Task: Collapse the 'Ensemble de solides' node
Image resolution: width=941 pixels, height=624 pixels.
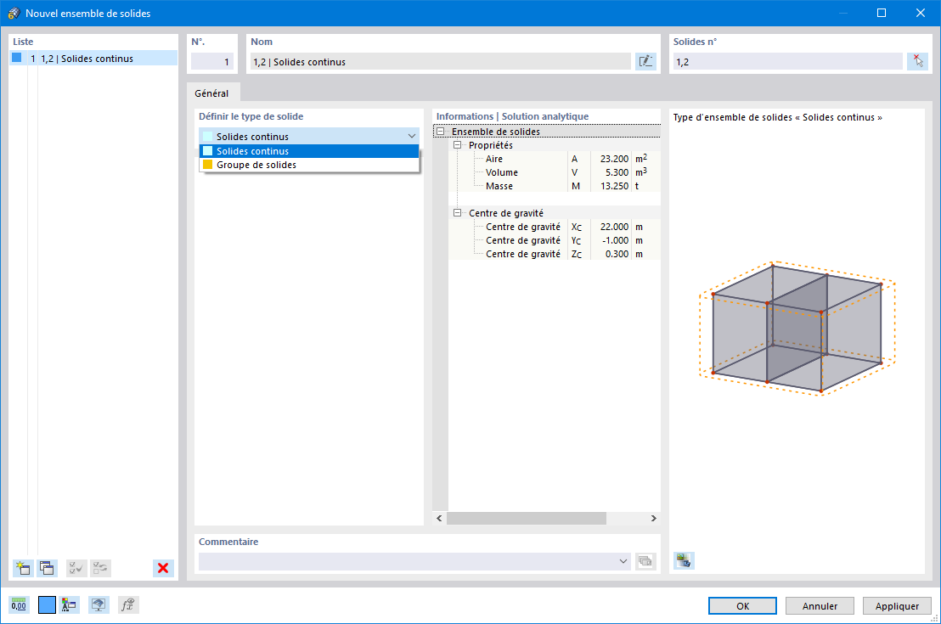Action: 441,132
